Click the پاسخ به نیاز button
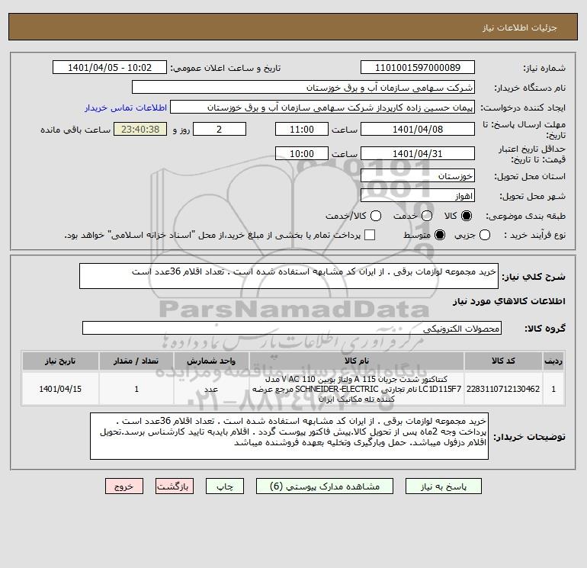Image resolution: width=587 pixels, height=568 pixels. click(444, 486)
